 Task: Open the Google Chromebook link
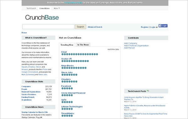coord(30,72)
